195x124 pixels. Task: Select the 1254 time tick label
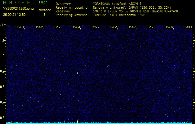click(76, 27)
